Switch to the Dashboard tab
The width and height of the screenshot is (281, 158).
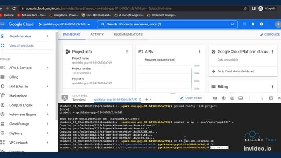click(72, 34)
